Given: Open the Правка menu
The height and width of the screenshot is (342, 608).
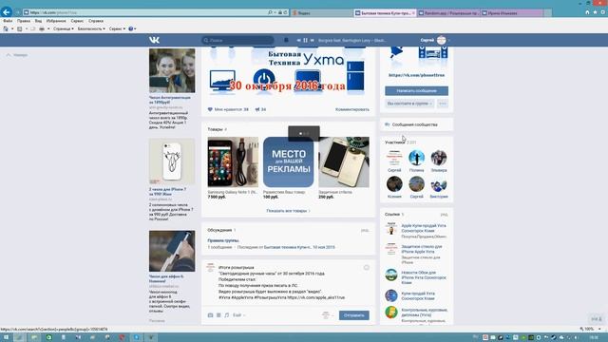Looking at the screenshot, I should tap(24, 21).
